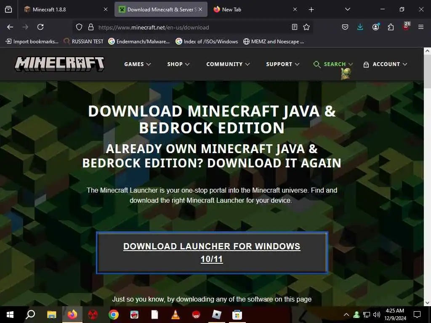Screen dimensions: 431x323
Task: Open the blank document taskbar icon
Action: coord(155,315)
